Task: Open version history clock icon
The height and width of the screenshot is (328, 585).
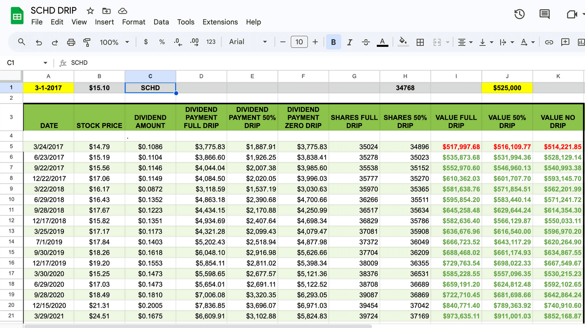Action: (519, 15)
